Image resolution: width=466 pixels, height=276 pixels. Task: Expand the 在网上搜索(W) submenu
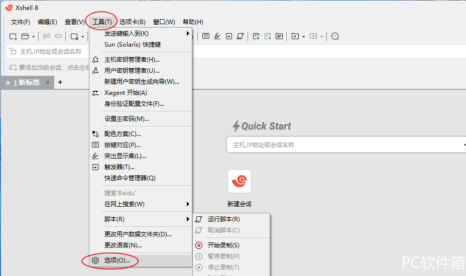(x=141, y=204)
